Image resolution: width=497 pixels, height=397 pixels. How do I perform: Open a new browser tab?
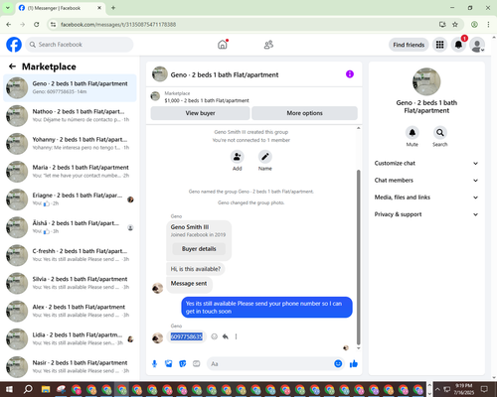(113, 8)
